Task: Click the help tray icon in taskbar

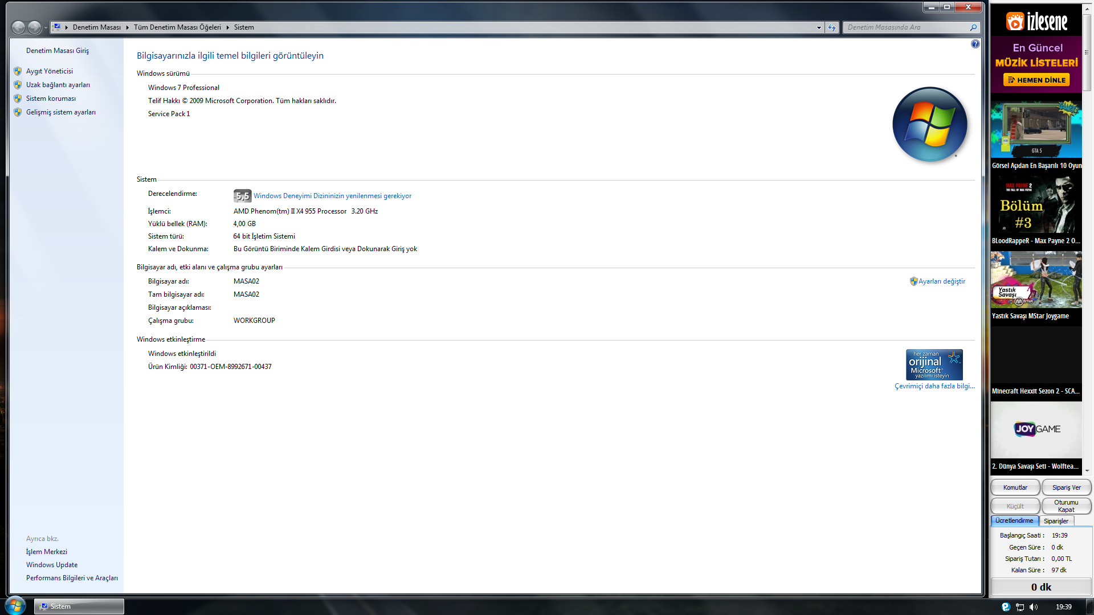Action: tap(1006, 607)
